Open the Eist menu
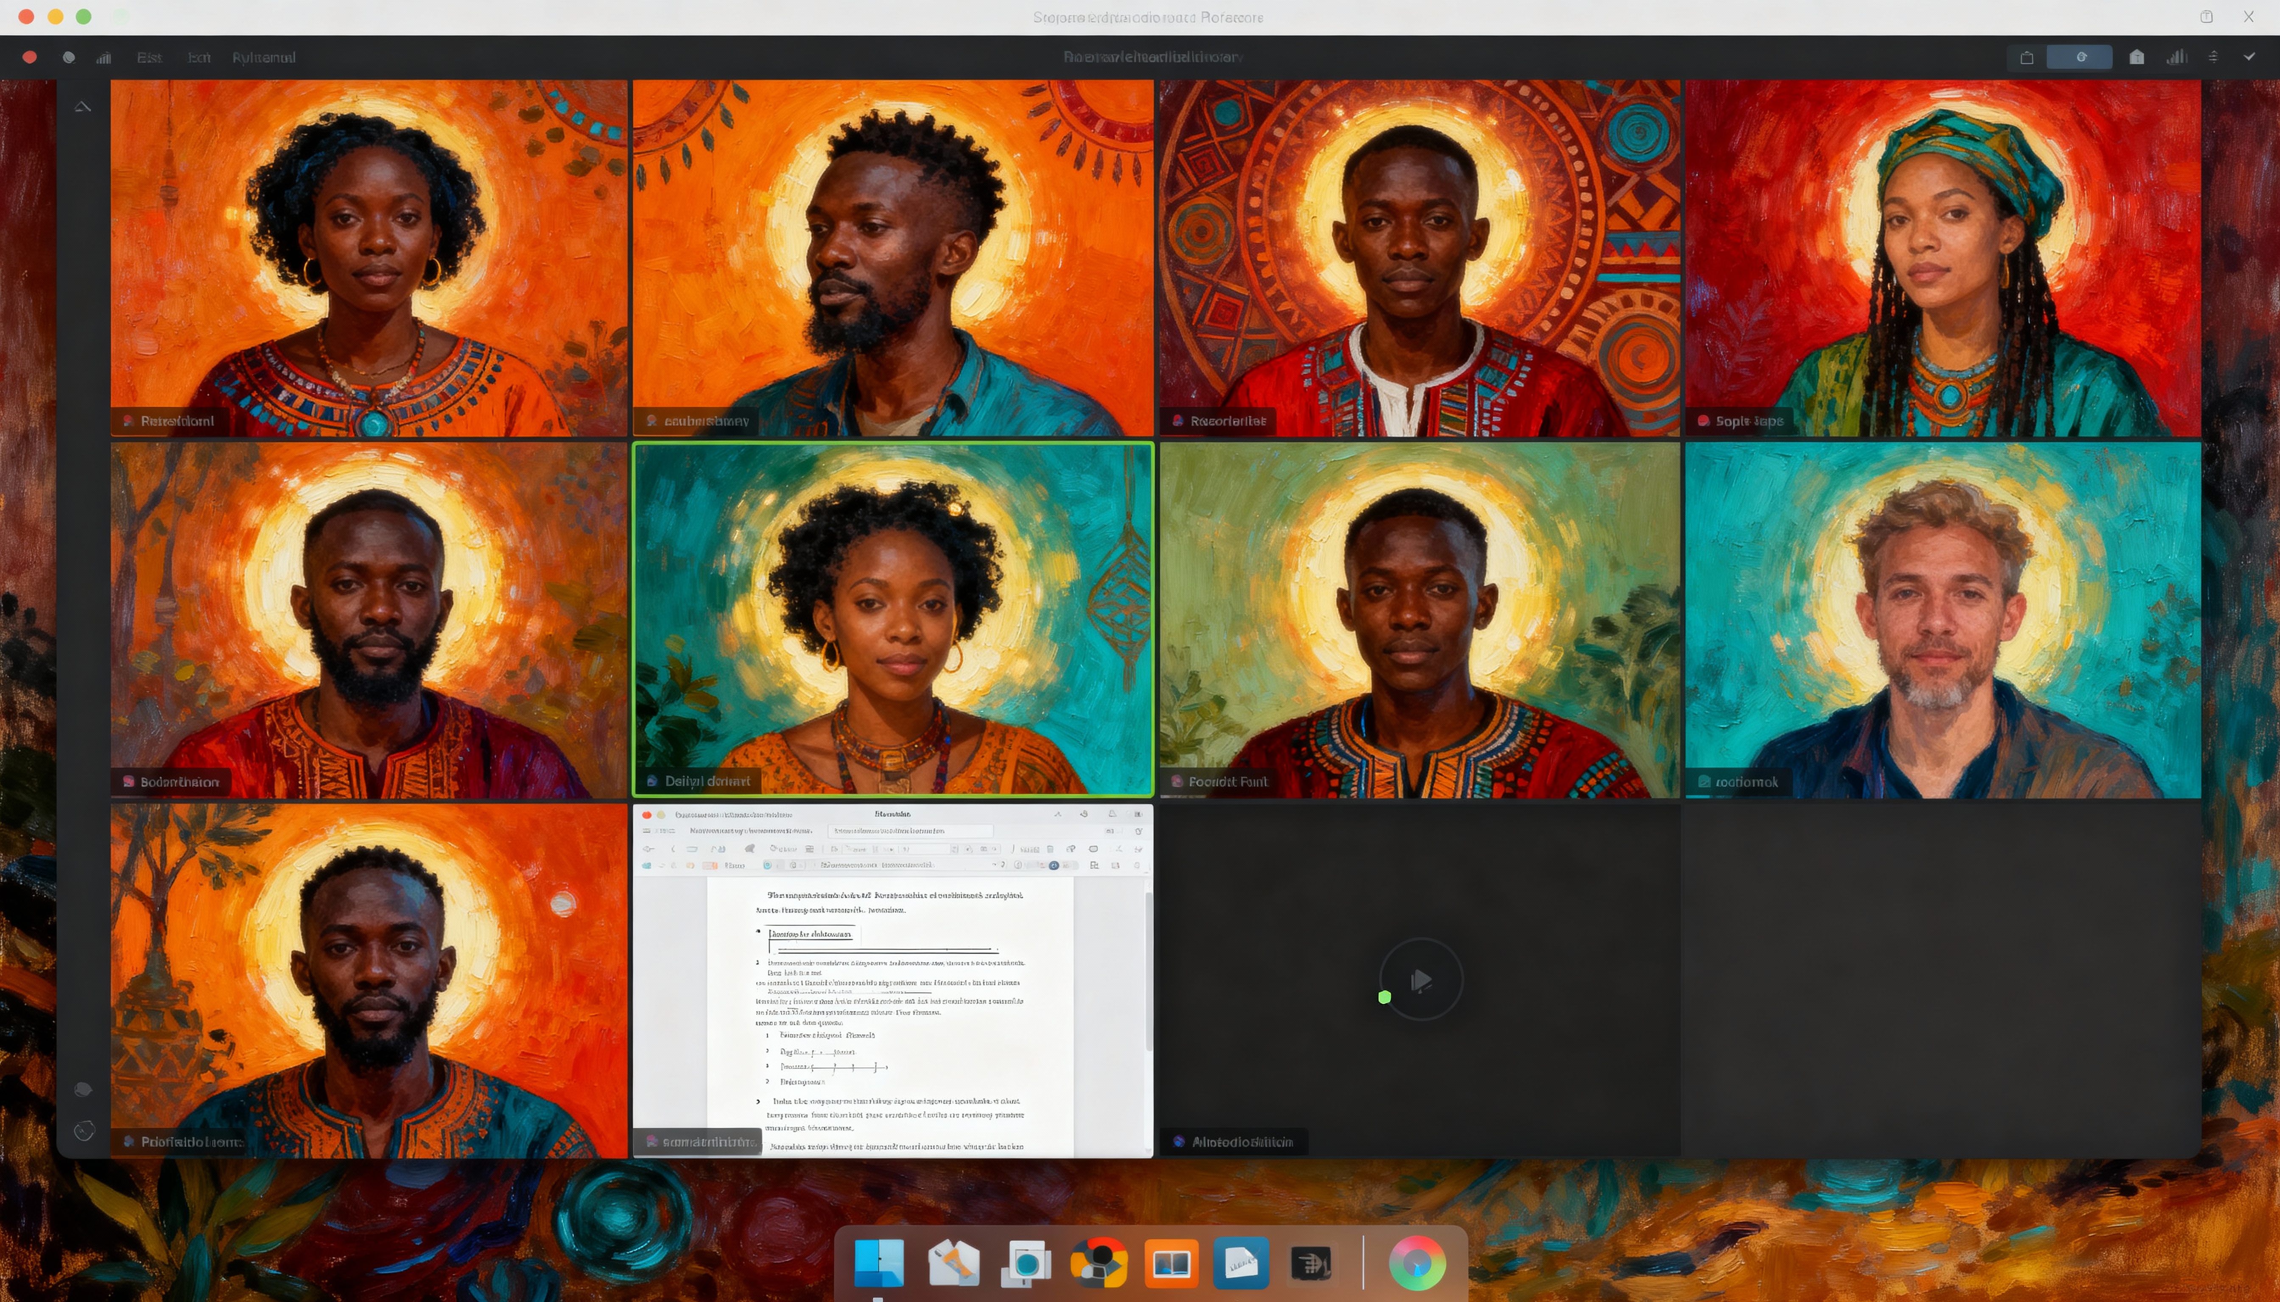This screenshot has height=1302, width=2280. coord(149,57)
